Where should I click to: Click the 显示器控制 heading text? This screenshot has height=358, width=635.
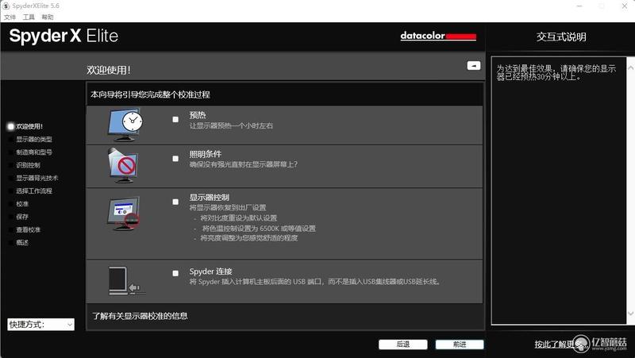[x=210, y=197]
